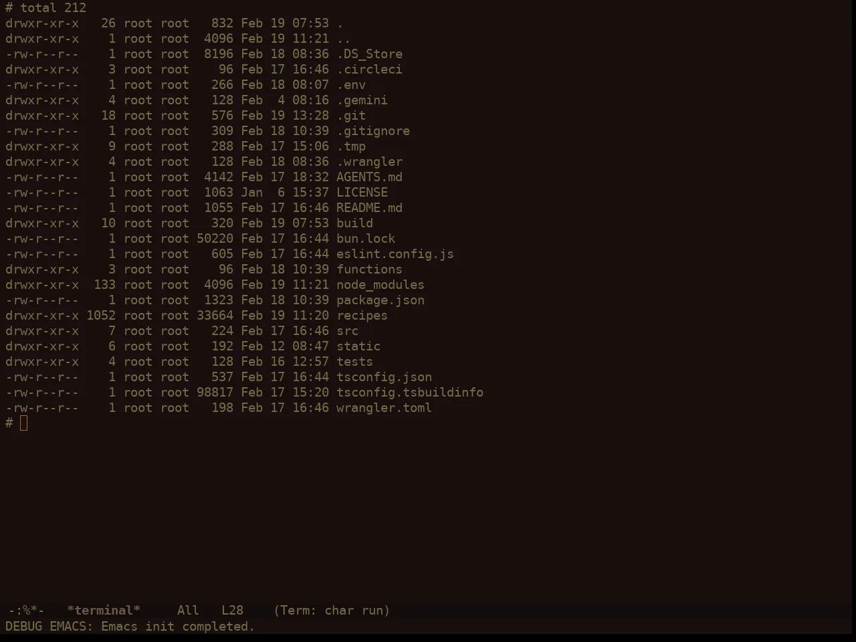
Task: Click the .gitignore file entry
Action: point(373,131)
